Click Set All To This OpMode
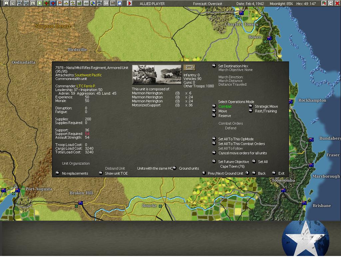The height and width of the screenshot is (262, 341). click(236, 139)
